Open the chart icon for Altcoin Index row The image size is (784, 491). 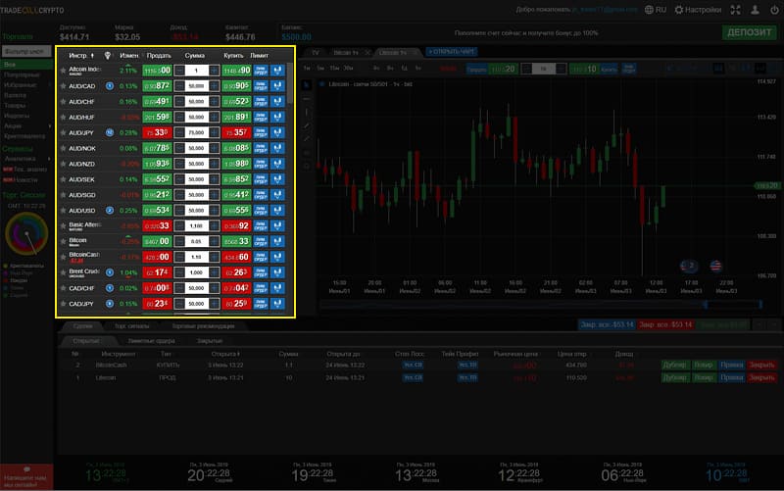[x=278, y=71]
